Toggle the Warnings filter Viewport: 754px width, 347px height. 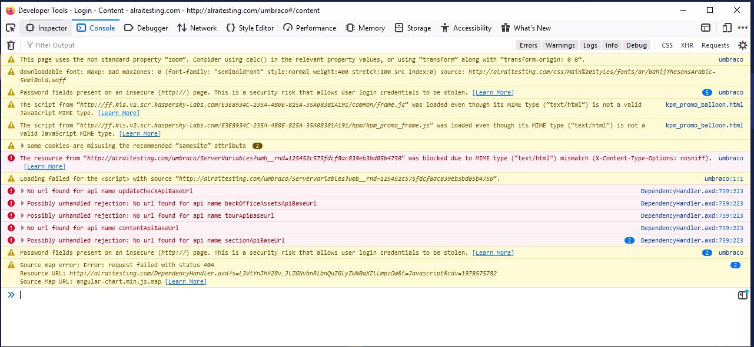(560, 45)
